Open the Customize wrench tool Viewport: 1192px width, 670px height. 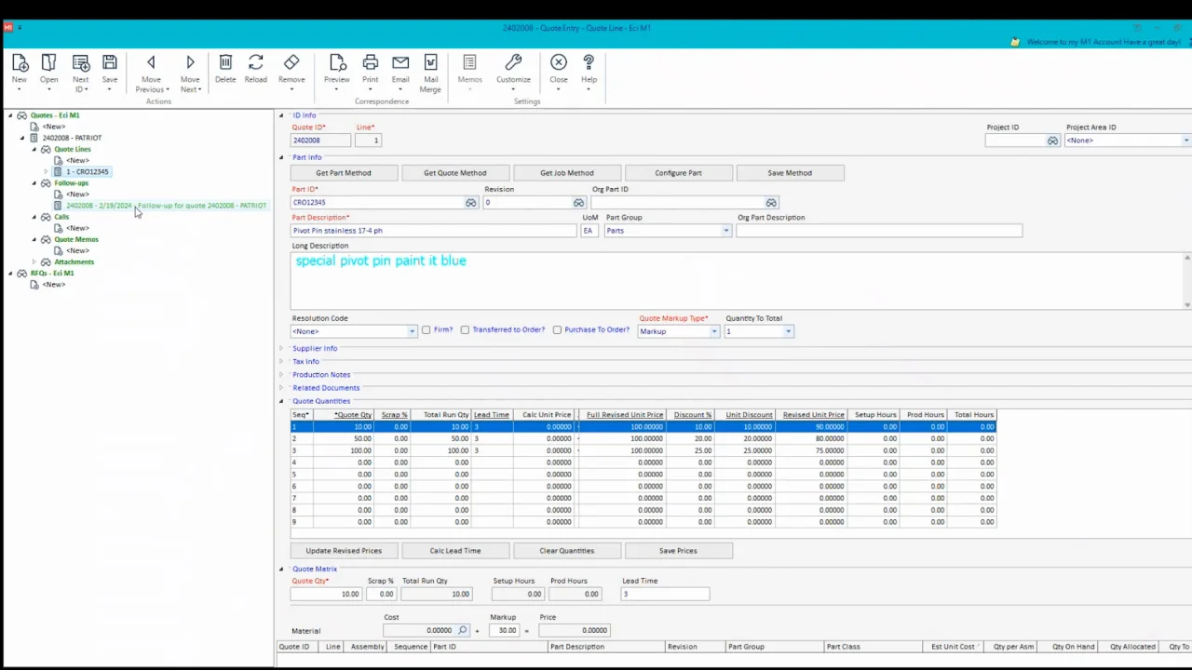tap(513, 63)
